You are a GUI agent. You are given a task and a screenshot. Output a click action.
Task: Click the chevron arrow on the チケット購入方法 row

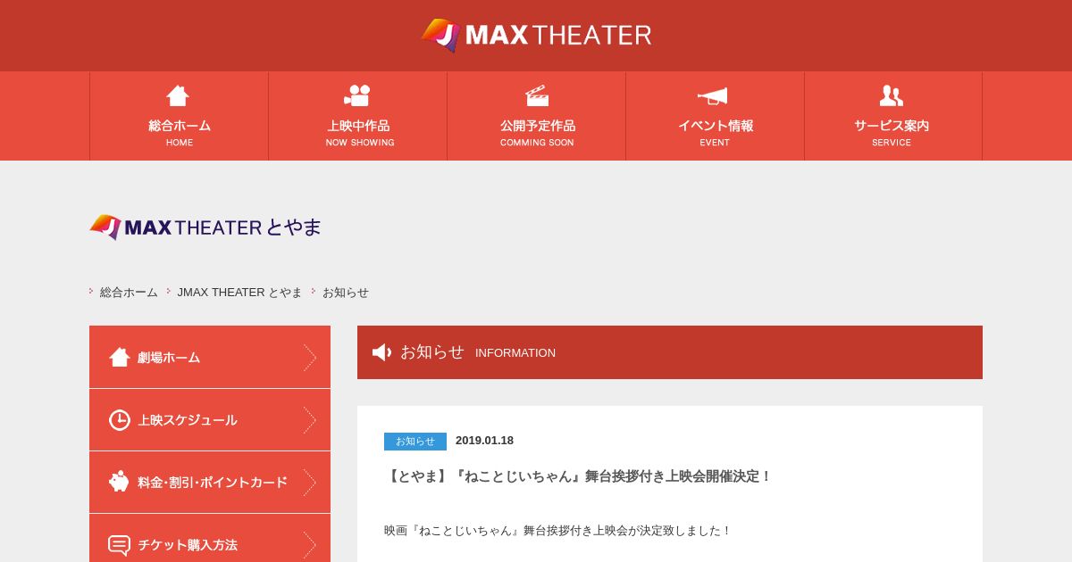[x=309, y=544]
